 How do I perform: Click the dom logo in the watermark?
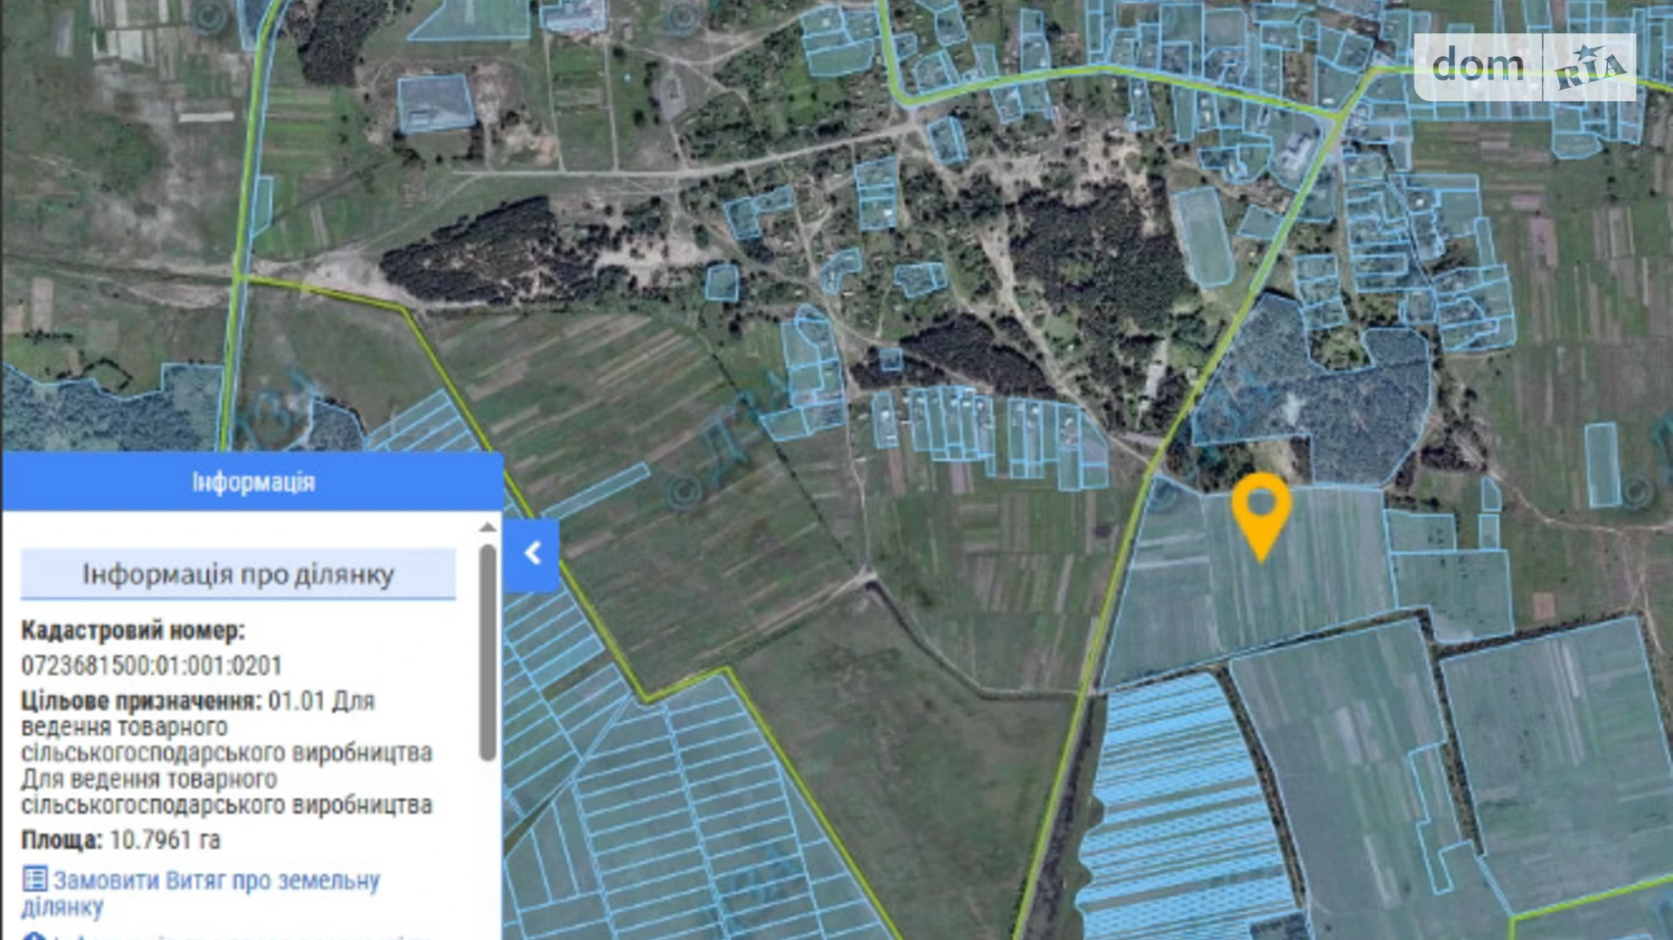tap(1478, 67)
